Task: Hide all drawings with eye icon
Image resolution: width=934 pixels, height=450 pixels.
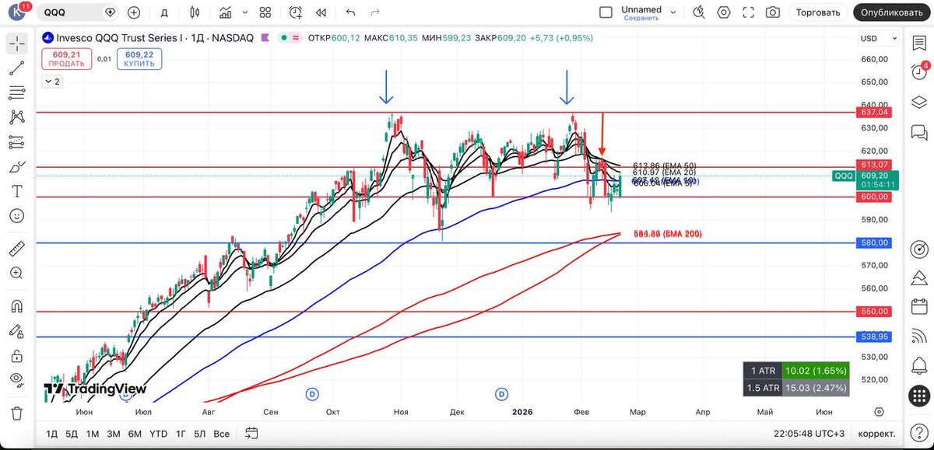Action: (16, 379)
